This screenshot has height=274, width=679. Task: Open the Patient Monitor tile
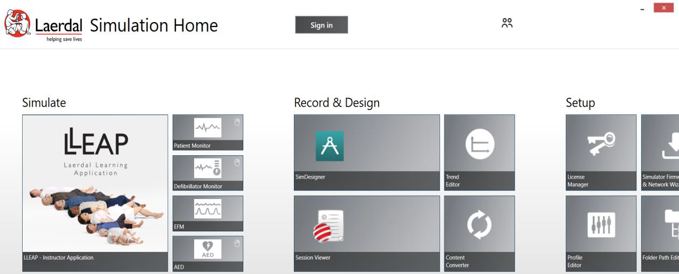(208, 132)
